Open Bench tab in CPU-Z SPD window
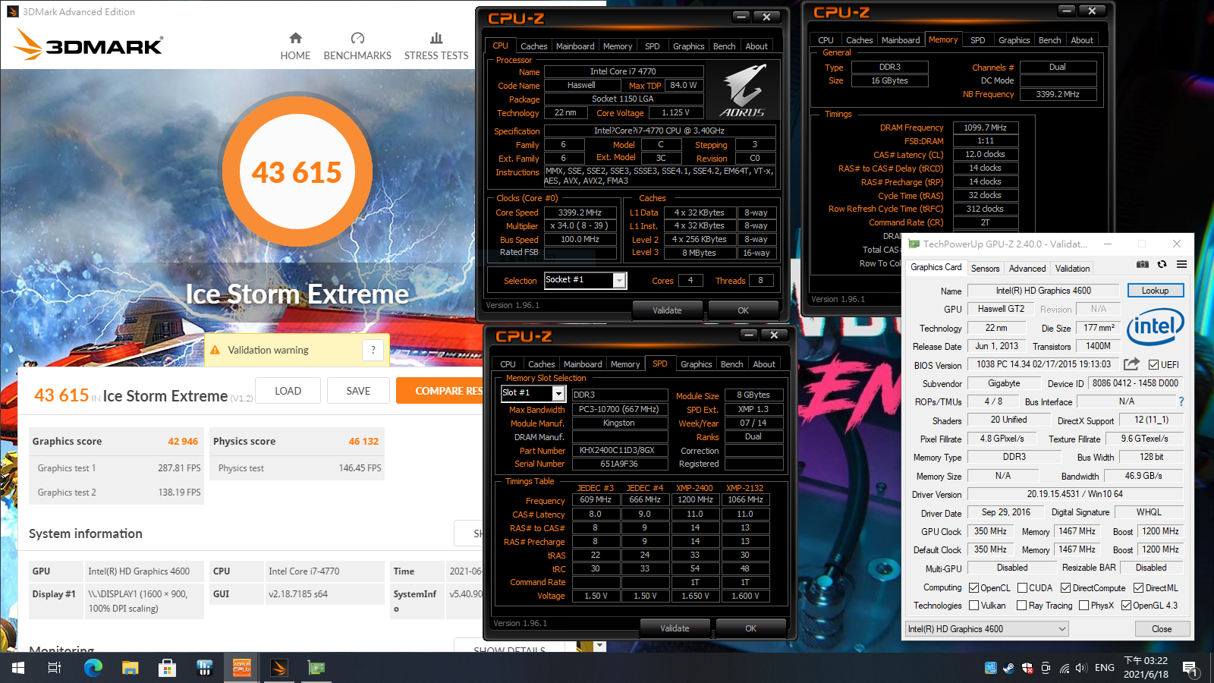This screenshot has height=683, width=1214. (731, 364)
